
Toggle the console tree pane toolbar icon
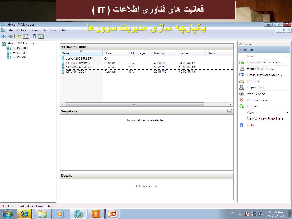point(26,36)
